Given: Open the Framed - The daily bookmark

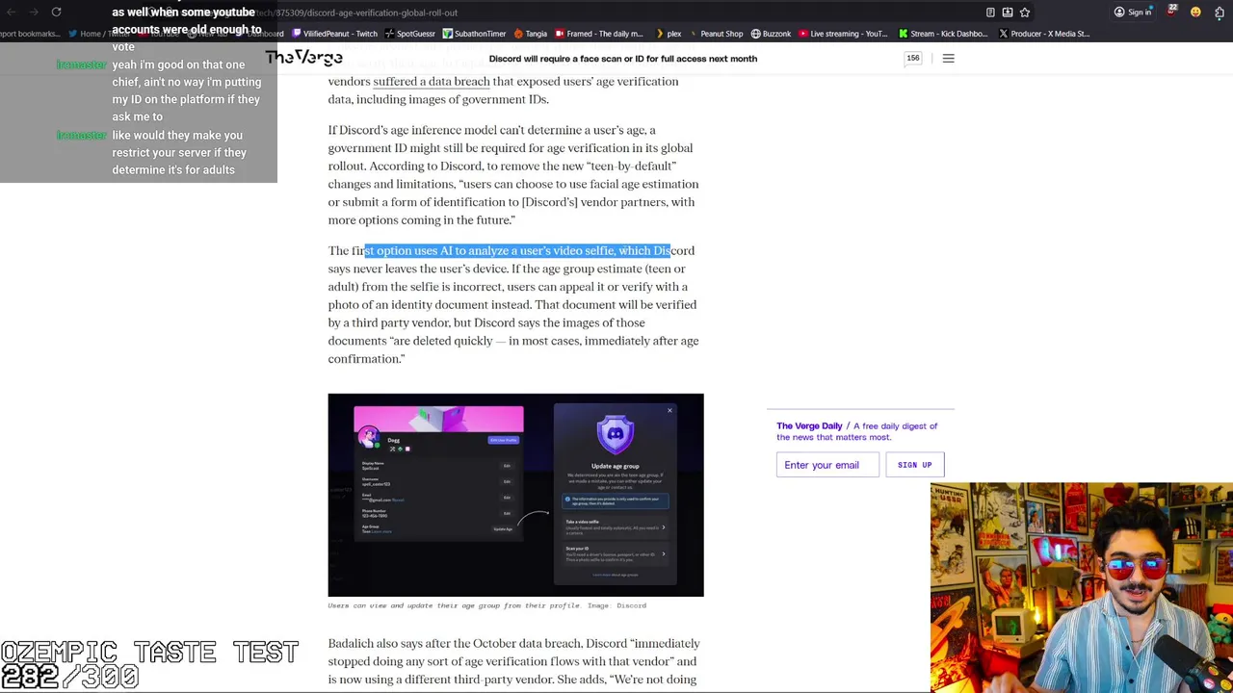Looking at the screenshot, I should pos(598,34).
